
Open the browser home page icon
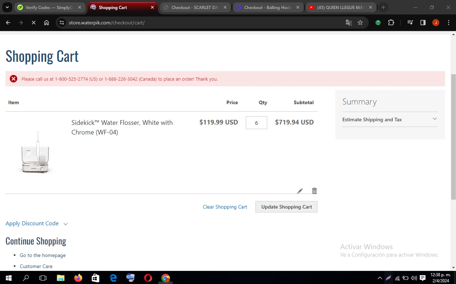pos(47,22)
